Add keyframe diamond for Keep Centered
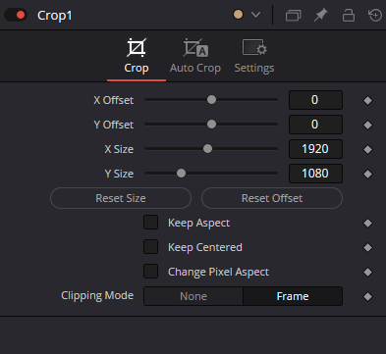The height and width of the screenshot is (354, 386). pyautogui.click(x=367, y=247)
